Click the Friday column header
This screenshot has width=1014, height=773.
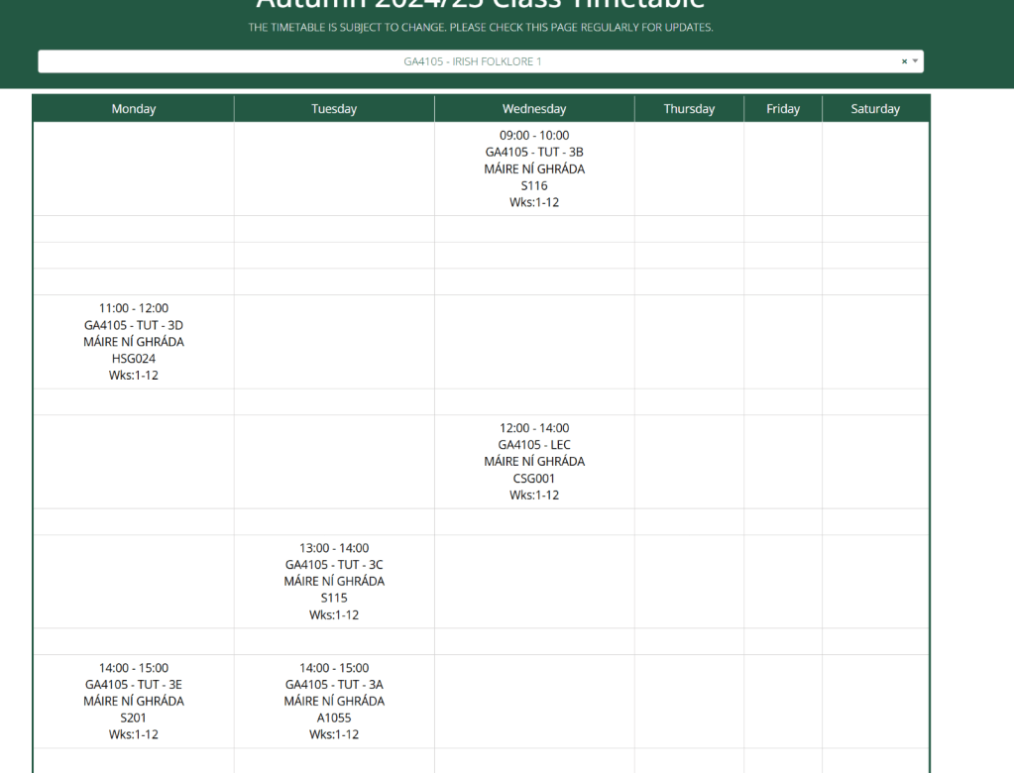click(x=782, y=108)
